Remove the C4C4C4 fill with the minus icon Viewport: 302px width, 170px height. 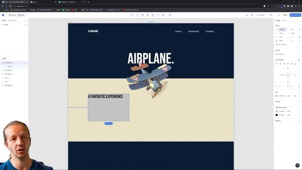(299, 96)
